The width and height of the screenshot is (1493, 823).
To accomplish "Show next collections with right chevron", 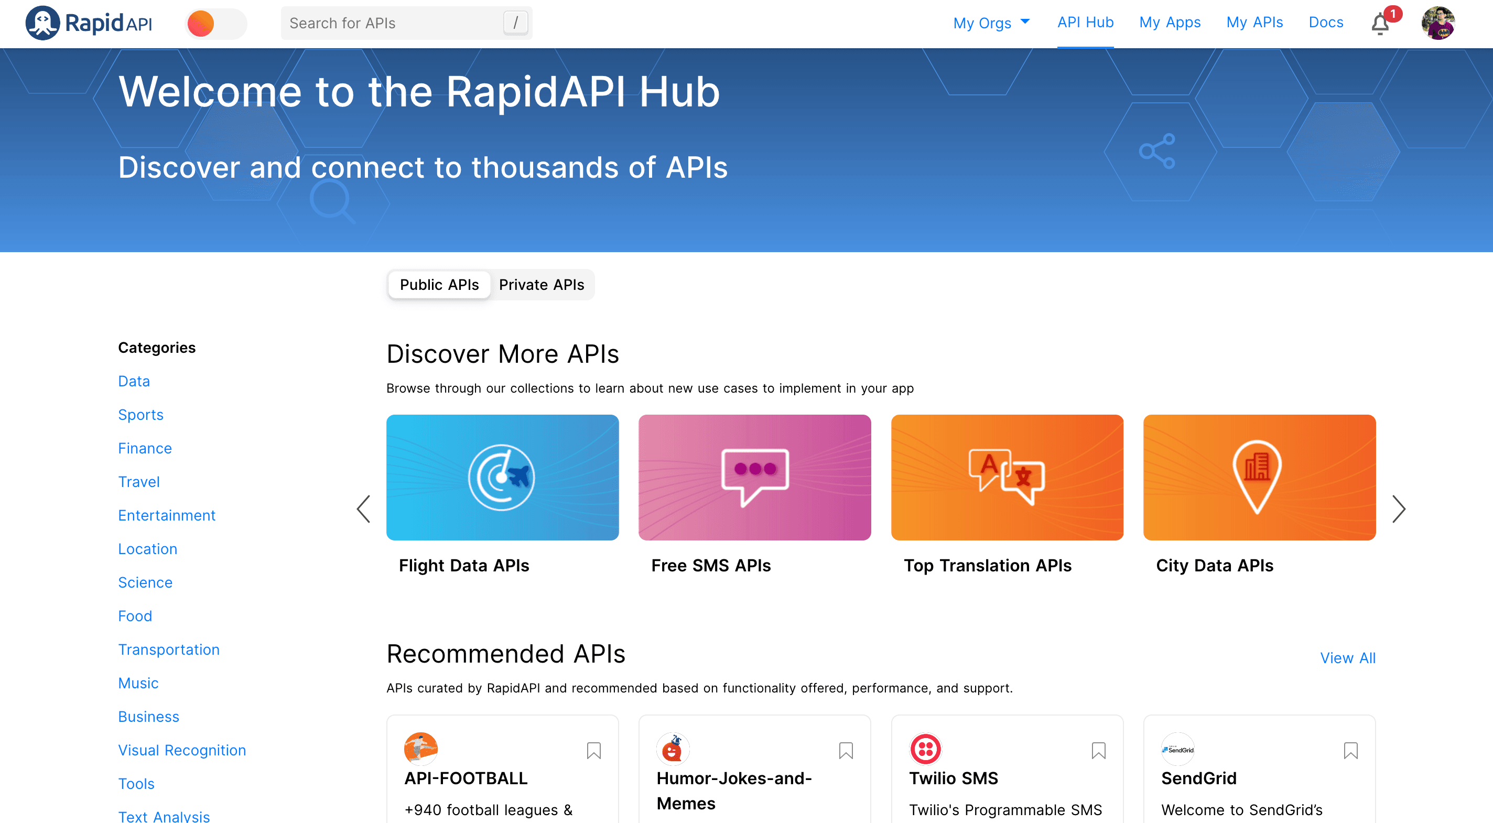I will [1399, 509].
